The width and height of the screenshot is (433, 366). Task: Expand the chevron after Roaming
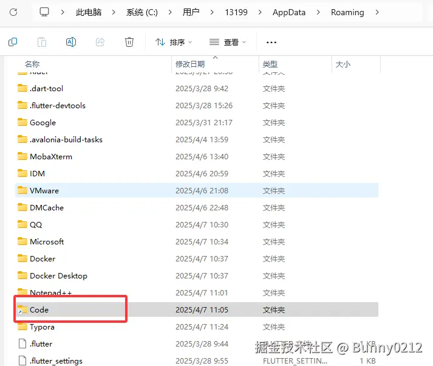(x=377, y=12)
